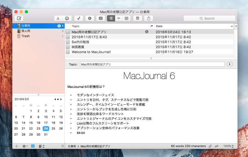
Task: Switch to the timeline view mode
Action: click(119, 18)
